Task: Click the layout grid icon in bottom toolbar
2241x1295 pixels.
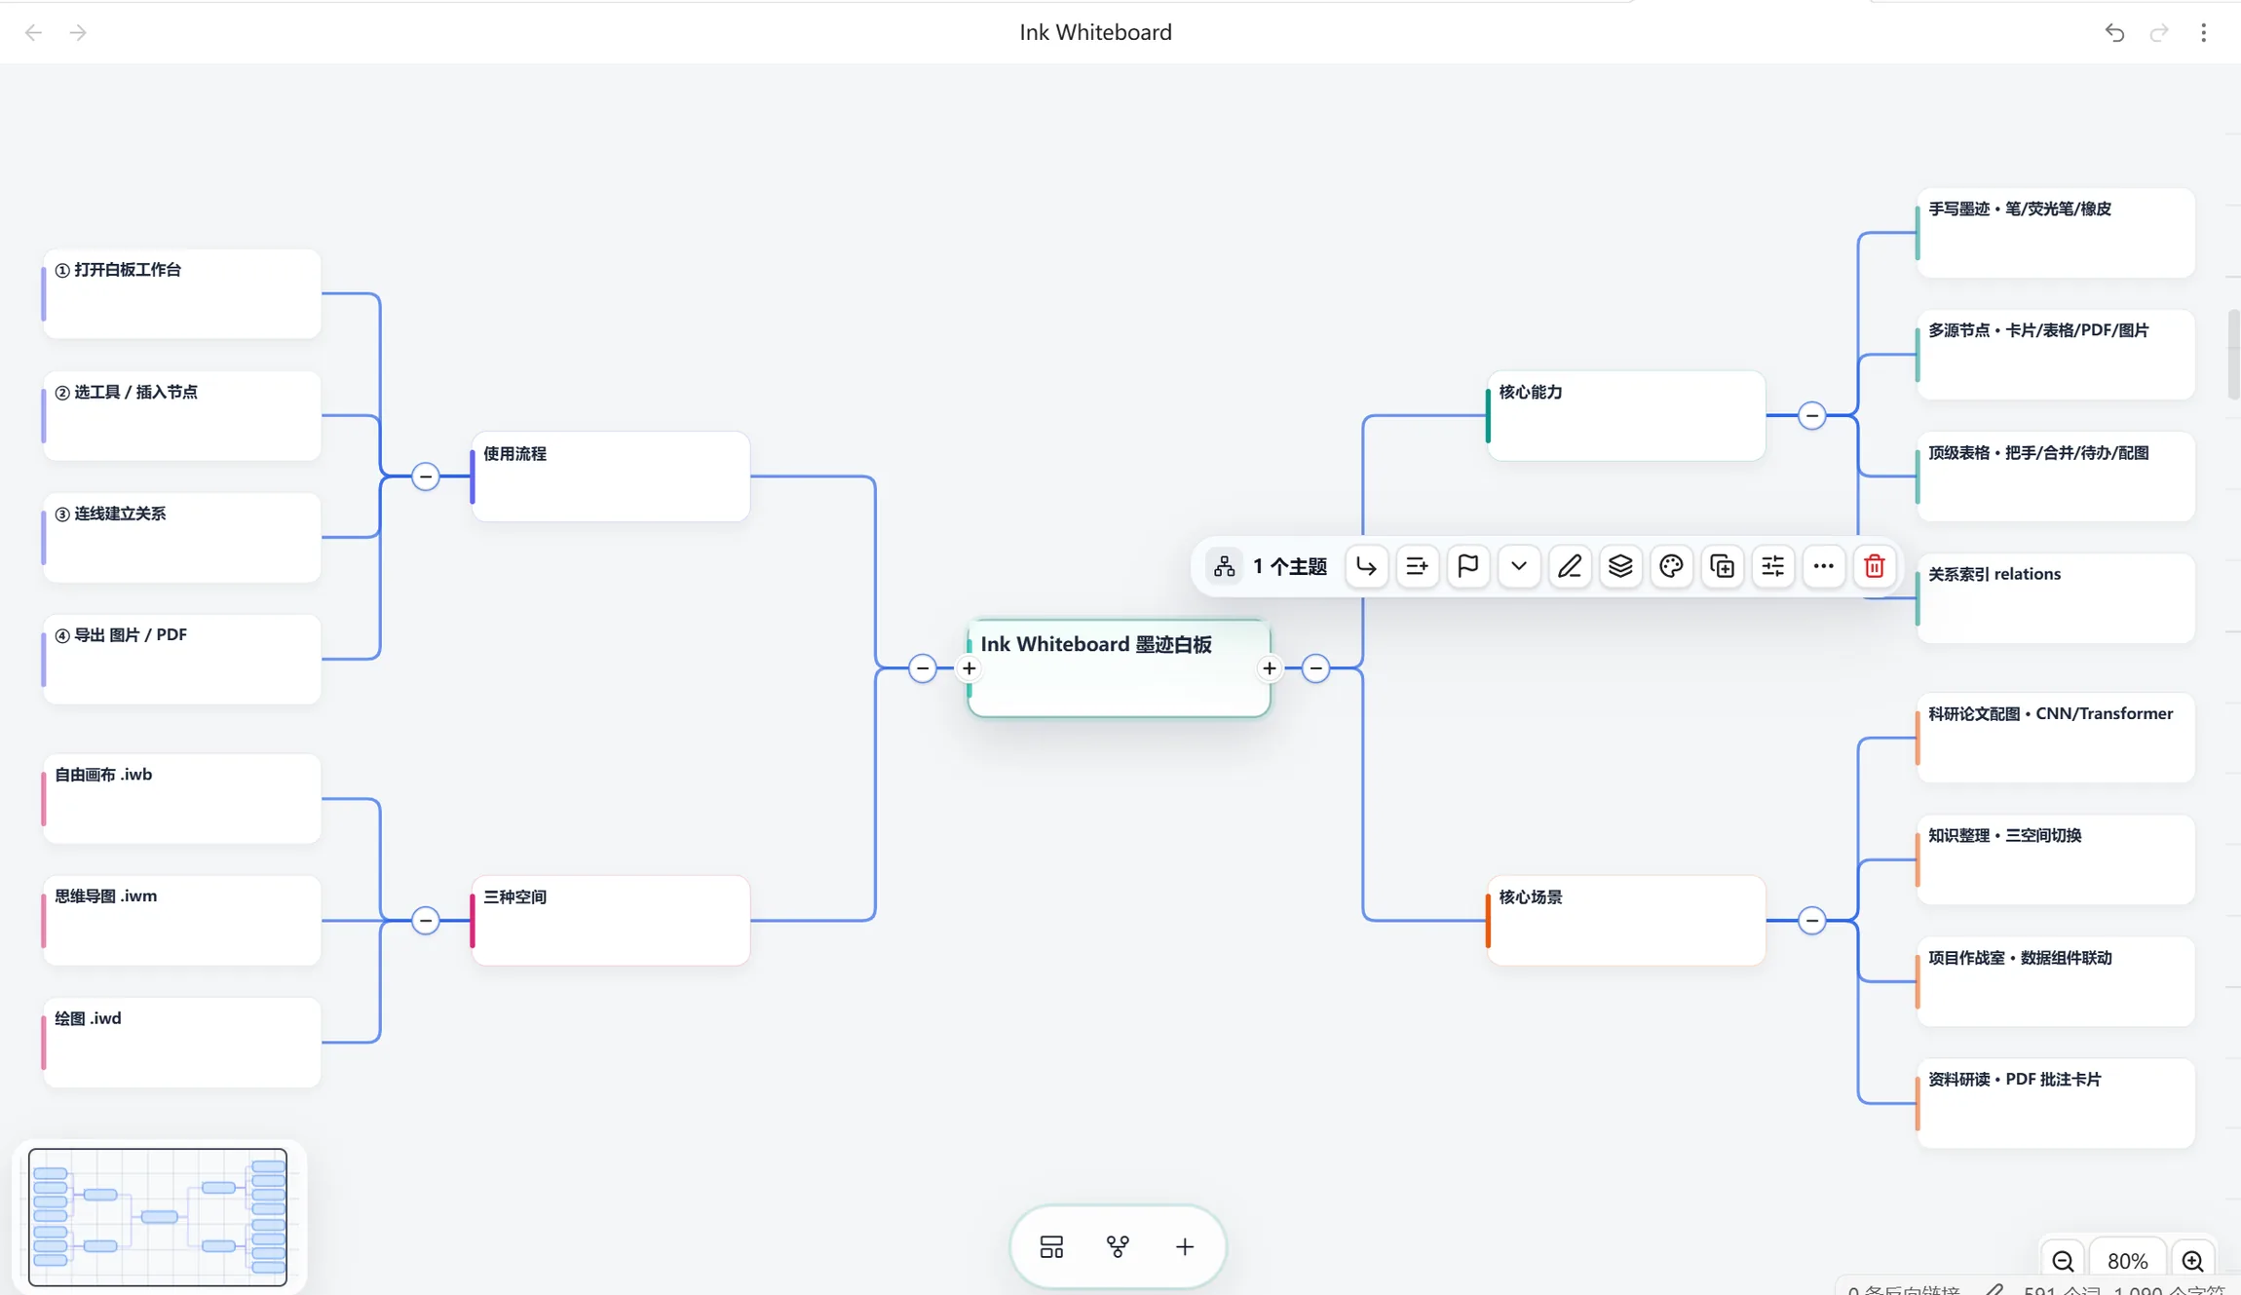Action: [1051, 1246]
